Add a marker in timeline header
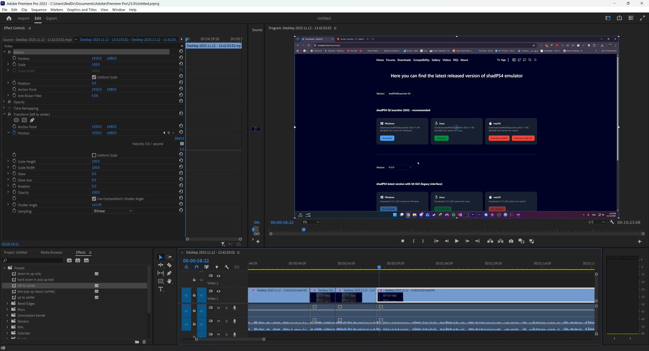 click(217, 267)
